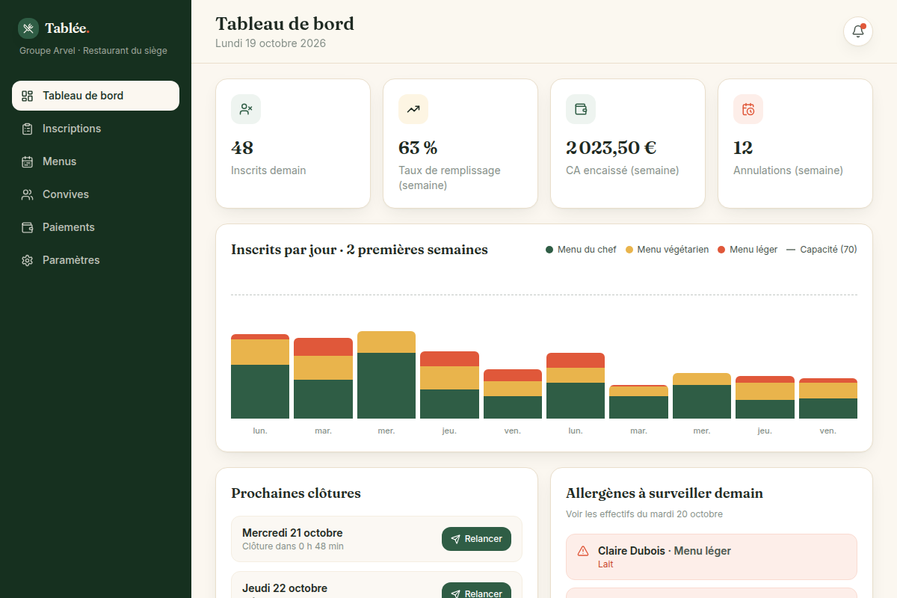
Task: Click the Taux de remplissage trend icon
Action: [413, 109]
